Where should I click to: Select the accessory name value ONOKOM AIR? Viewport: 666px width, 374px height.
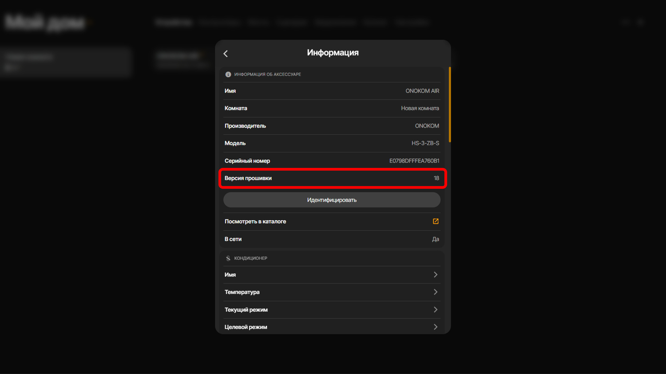422,91
